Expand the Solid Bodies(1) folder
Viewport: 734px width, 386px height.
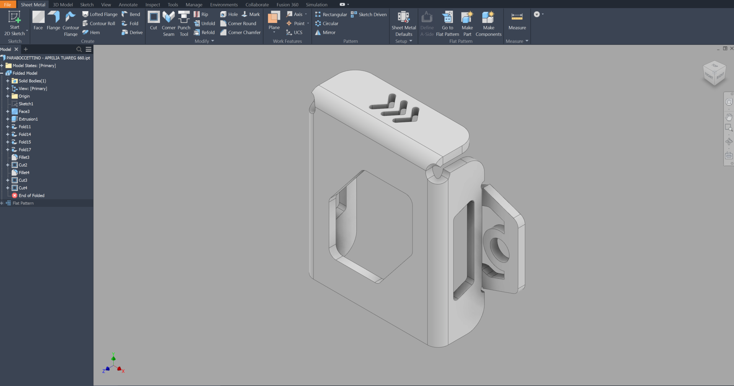click(x=8, y=81)
